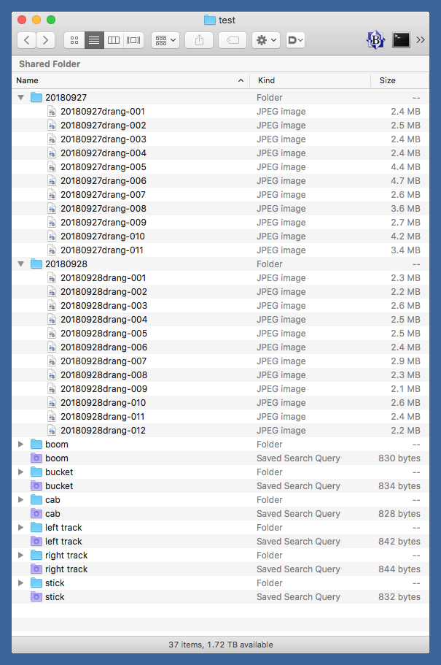Screen dimensions: 441x665
Task: Launch BBEdit from the toolbar
Action: click(375, 41)
